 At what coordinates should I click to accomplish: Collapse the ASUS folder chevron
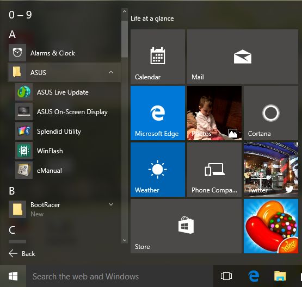(x=111, y=72)
